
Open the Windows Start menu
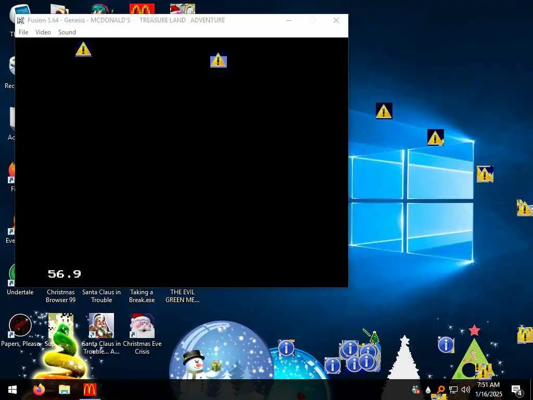(12, 390)
